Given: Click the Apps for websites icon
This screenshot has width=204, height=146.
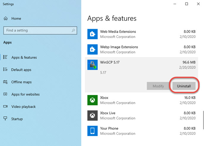Looking at the screenshot, I should click(x=5, y=94).
